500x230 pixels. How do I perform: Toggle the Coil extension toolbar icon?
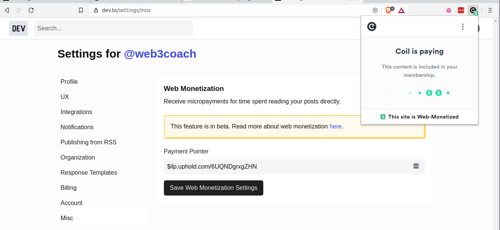(x=473, y=11)
